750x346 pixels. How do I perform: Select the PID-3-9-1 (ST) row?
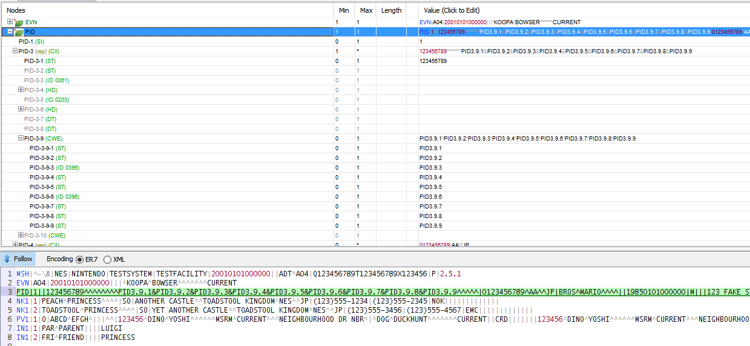[x=166, y=148]
